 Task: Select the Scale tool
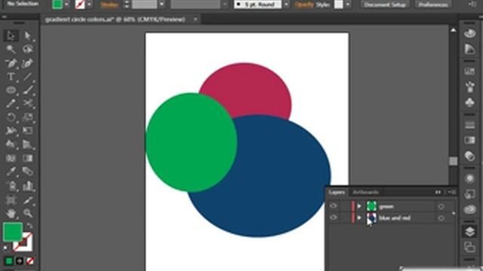pyautogui.click(x=28, y=117)
